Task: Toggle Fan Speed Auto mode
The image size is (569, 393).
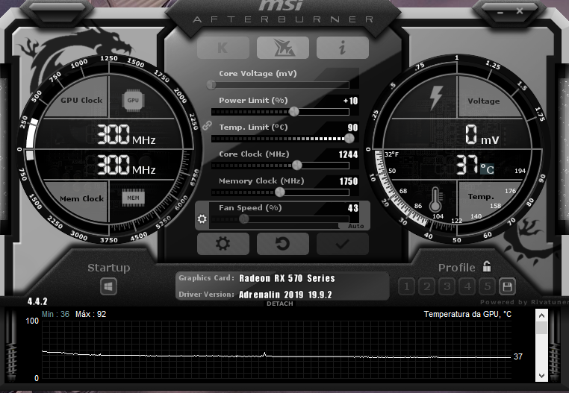Action: coord(355,226)
